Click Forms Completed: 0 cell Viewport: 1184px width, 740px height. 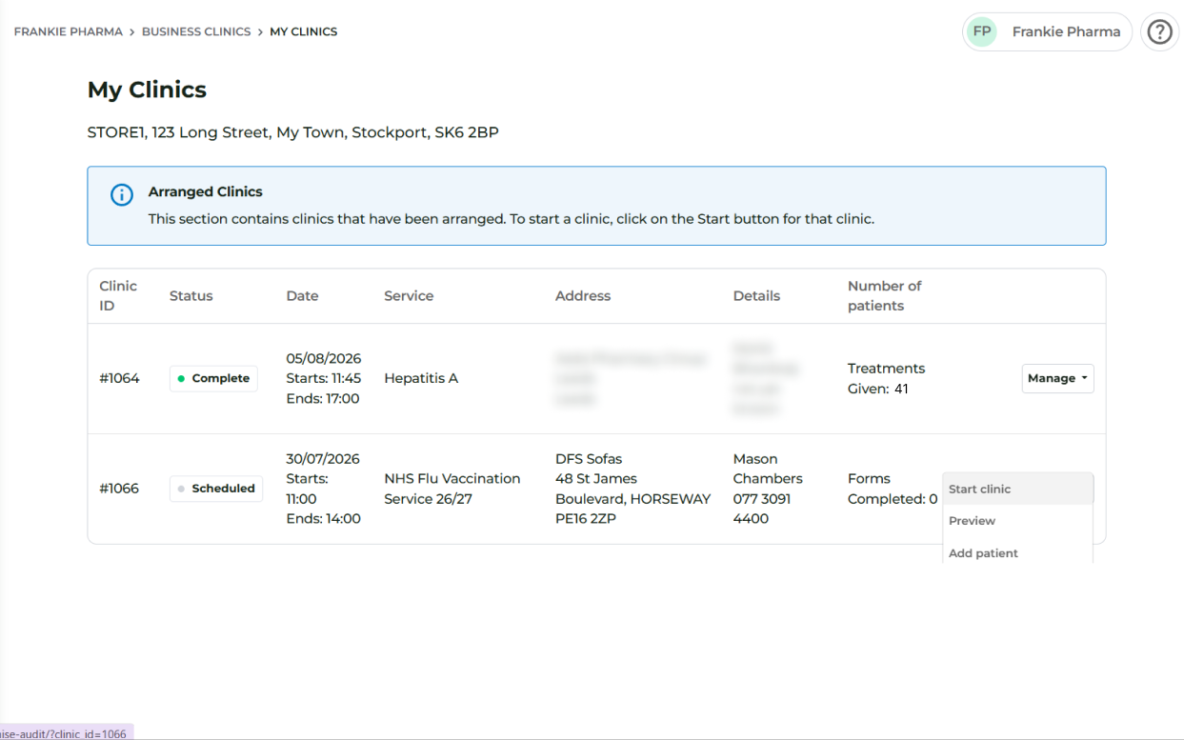[x=893, y=489]
